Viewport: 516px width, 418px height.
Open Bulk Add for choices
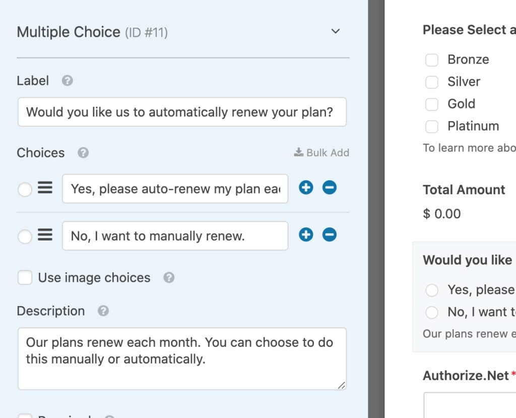(321, 153)
